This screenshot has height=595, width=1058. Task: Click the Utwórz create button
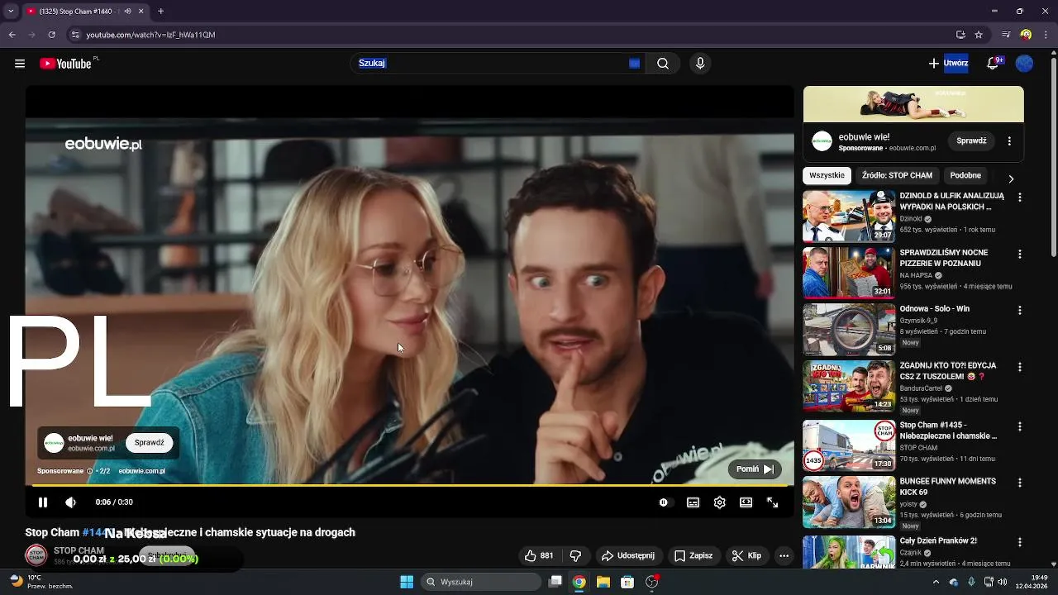[947, 64]
